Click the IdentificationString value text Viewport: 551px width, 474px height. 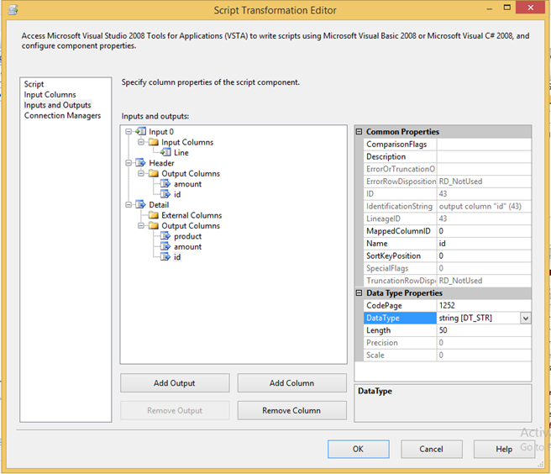coord(480,206)
